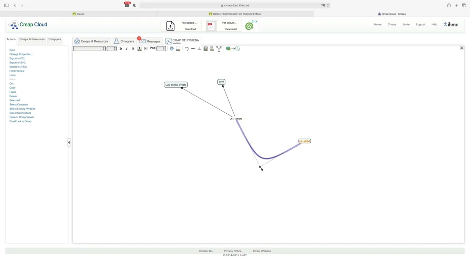
Task: Click the Cmap Website footer link
Action: pos(262,251)
